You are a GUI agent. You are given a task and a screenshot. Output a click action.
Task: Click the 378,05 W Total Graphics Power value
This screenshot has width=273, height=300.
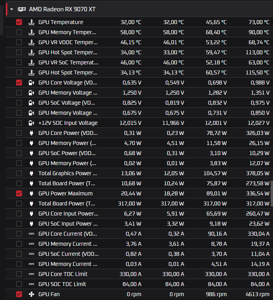[258, 173]
